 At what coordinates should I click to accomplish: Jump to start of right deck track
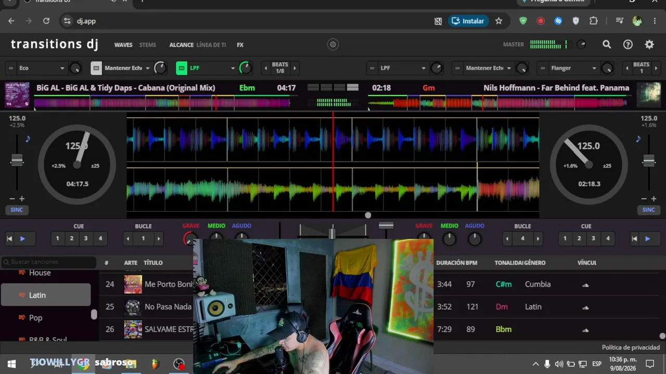tap(634, 238)
